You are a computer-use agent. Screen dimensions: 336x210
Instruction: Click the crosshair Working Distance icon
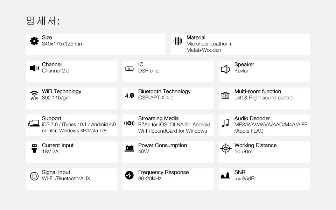point(226,148)
